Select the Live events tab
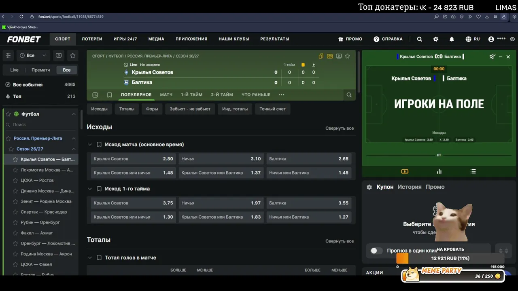Screen dimensions: 518x291 point(15,70)
